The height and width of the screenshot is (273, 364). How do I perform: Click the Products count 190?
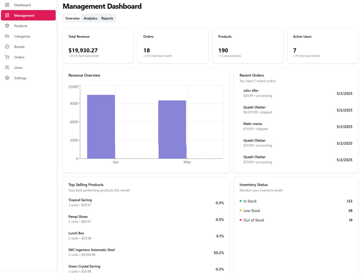[x=223, y=50]
